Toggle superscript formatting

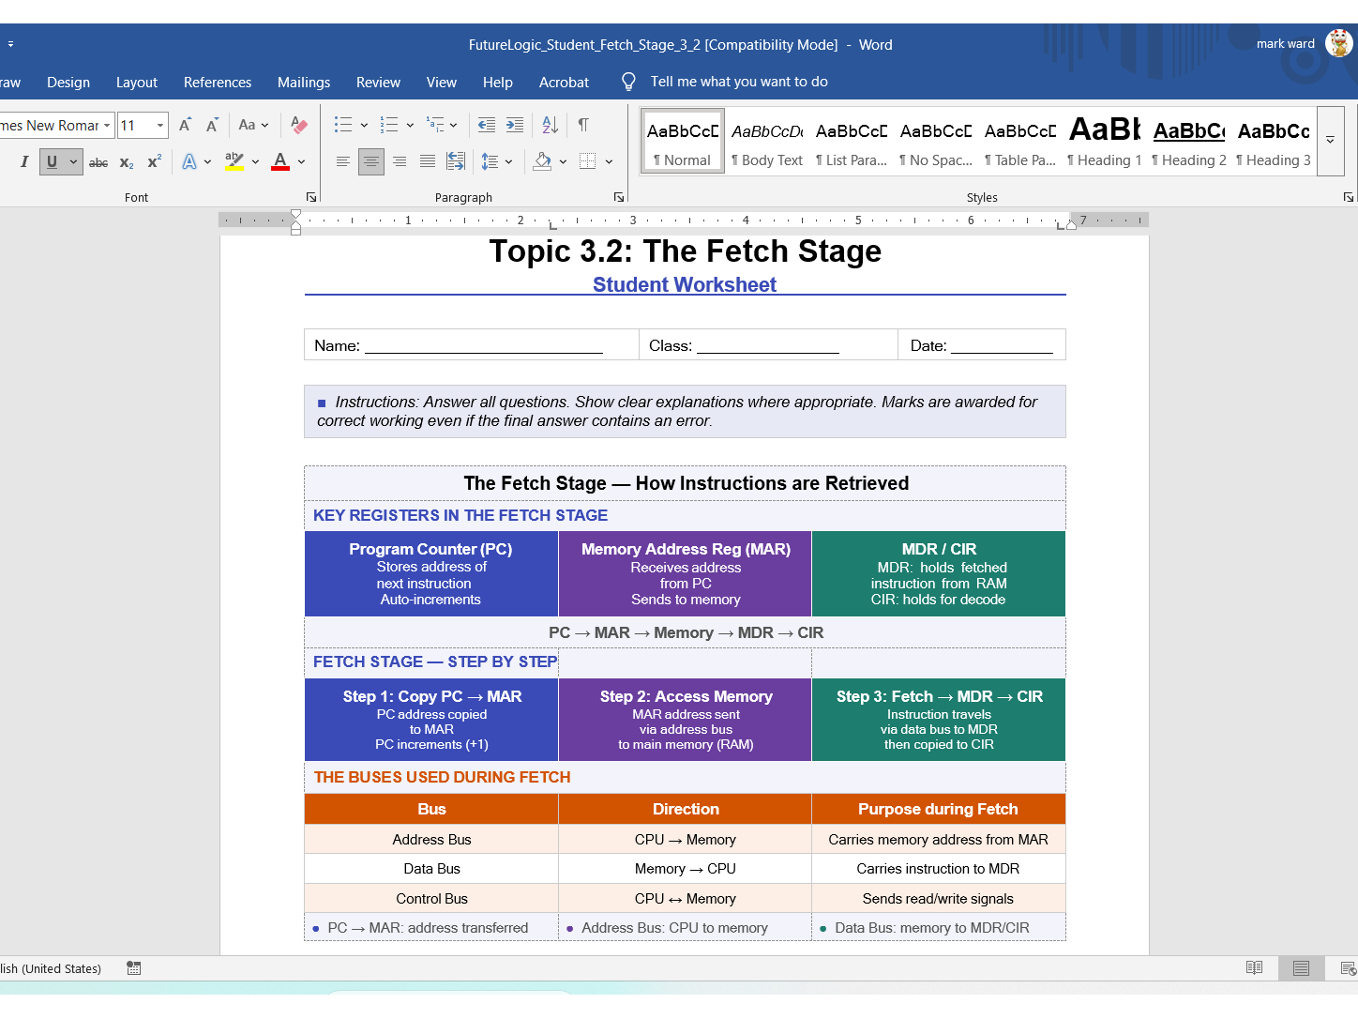[x=155, y=161]
